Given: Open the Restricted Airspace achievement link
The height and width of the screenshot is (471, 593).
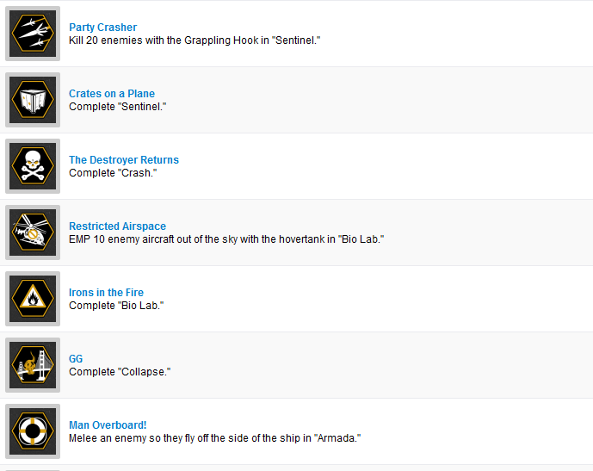Looking at the screenshot, I should click(x=117, y=226).
